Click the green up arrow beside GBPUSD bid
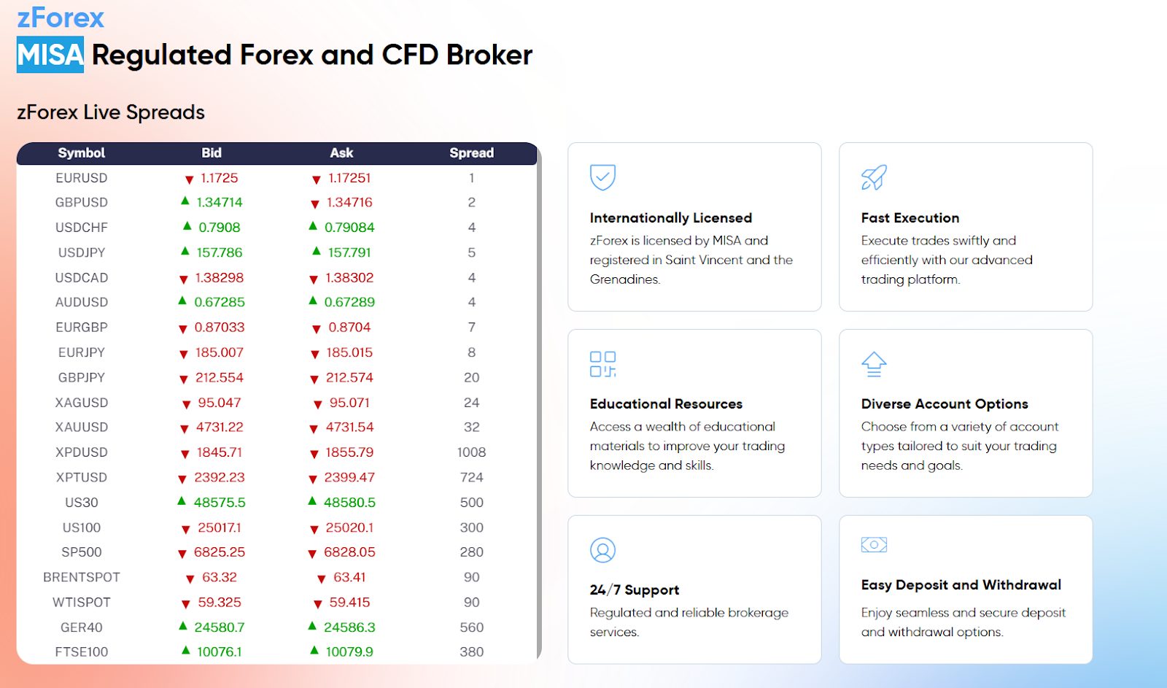The width and height of the screenshot is (1167, 688). point(185,201)
